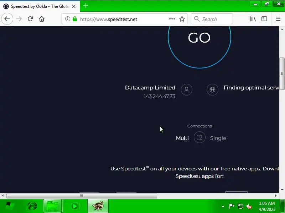The width and height of the screenshot is (285, 213).
Task: Show hidden system tray icons
Action: tap(223, 206)
